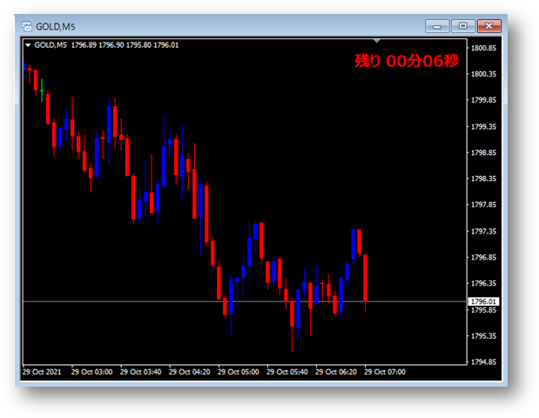Click the GOLD,M5 title bar text

click(x=56, y=26)
